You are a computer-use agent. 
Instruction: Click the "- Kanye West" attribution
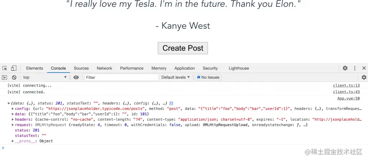point(183,26)
